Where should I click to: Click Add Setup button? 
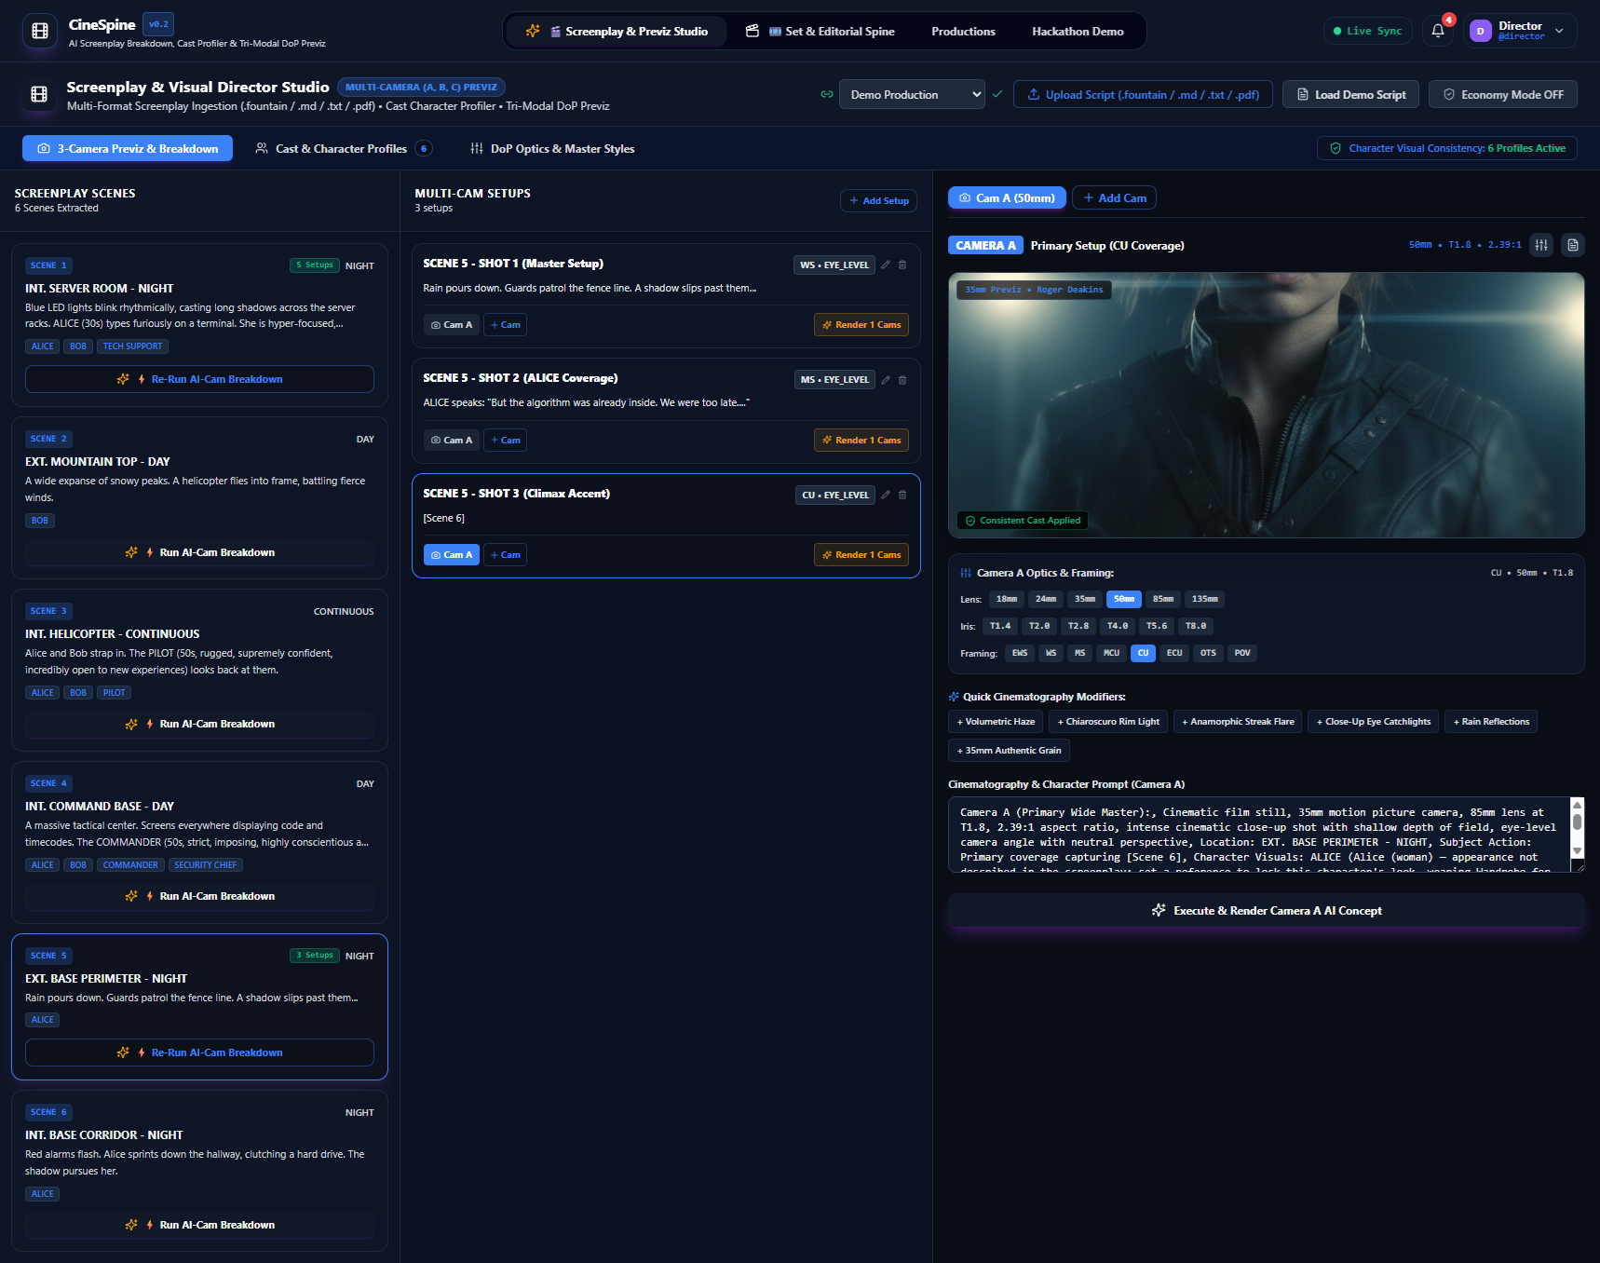[878, 200]
